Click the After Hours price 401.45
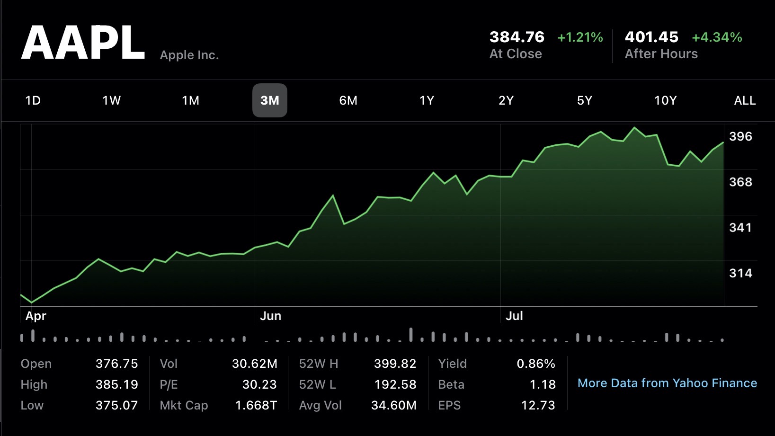Viewport: 775px width, 436px height. click(651, 37)
